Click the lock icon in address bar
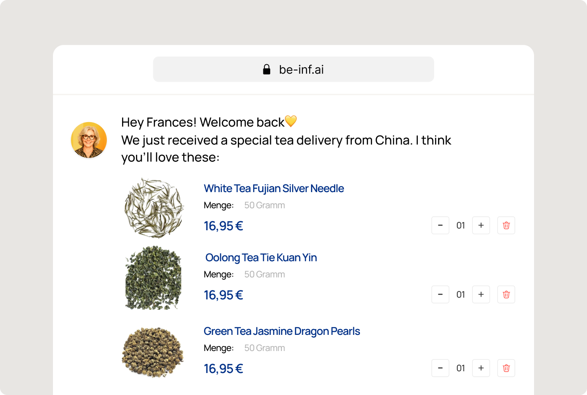587x395 pixels. click(267, 69)
